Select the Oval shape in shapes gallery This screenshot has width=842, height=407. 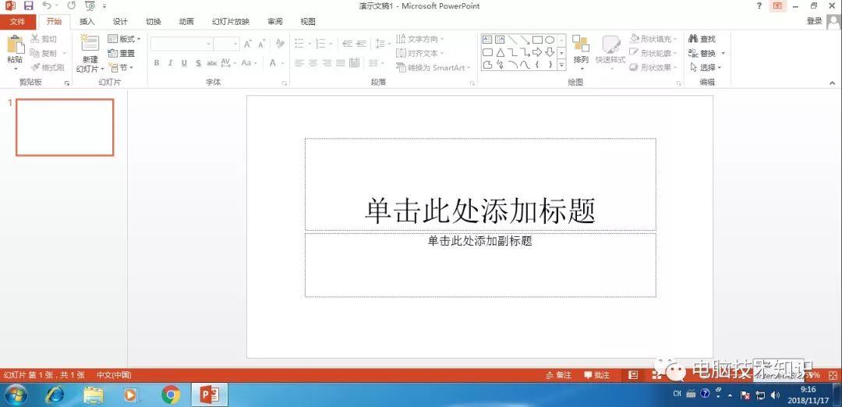pos(550,40)
